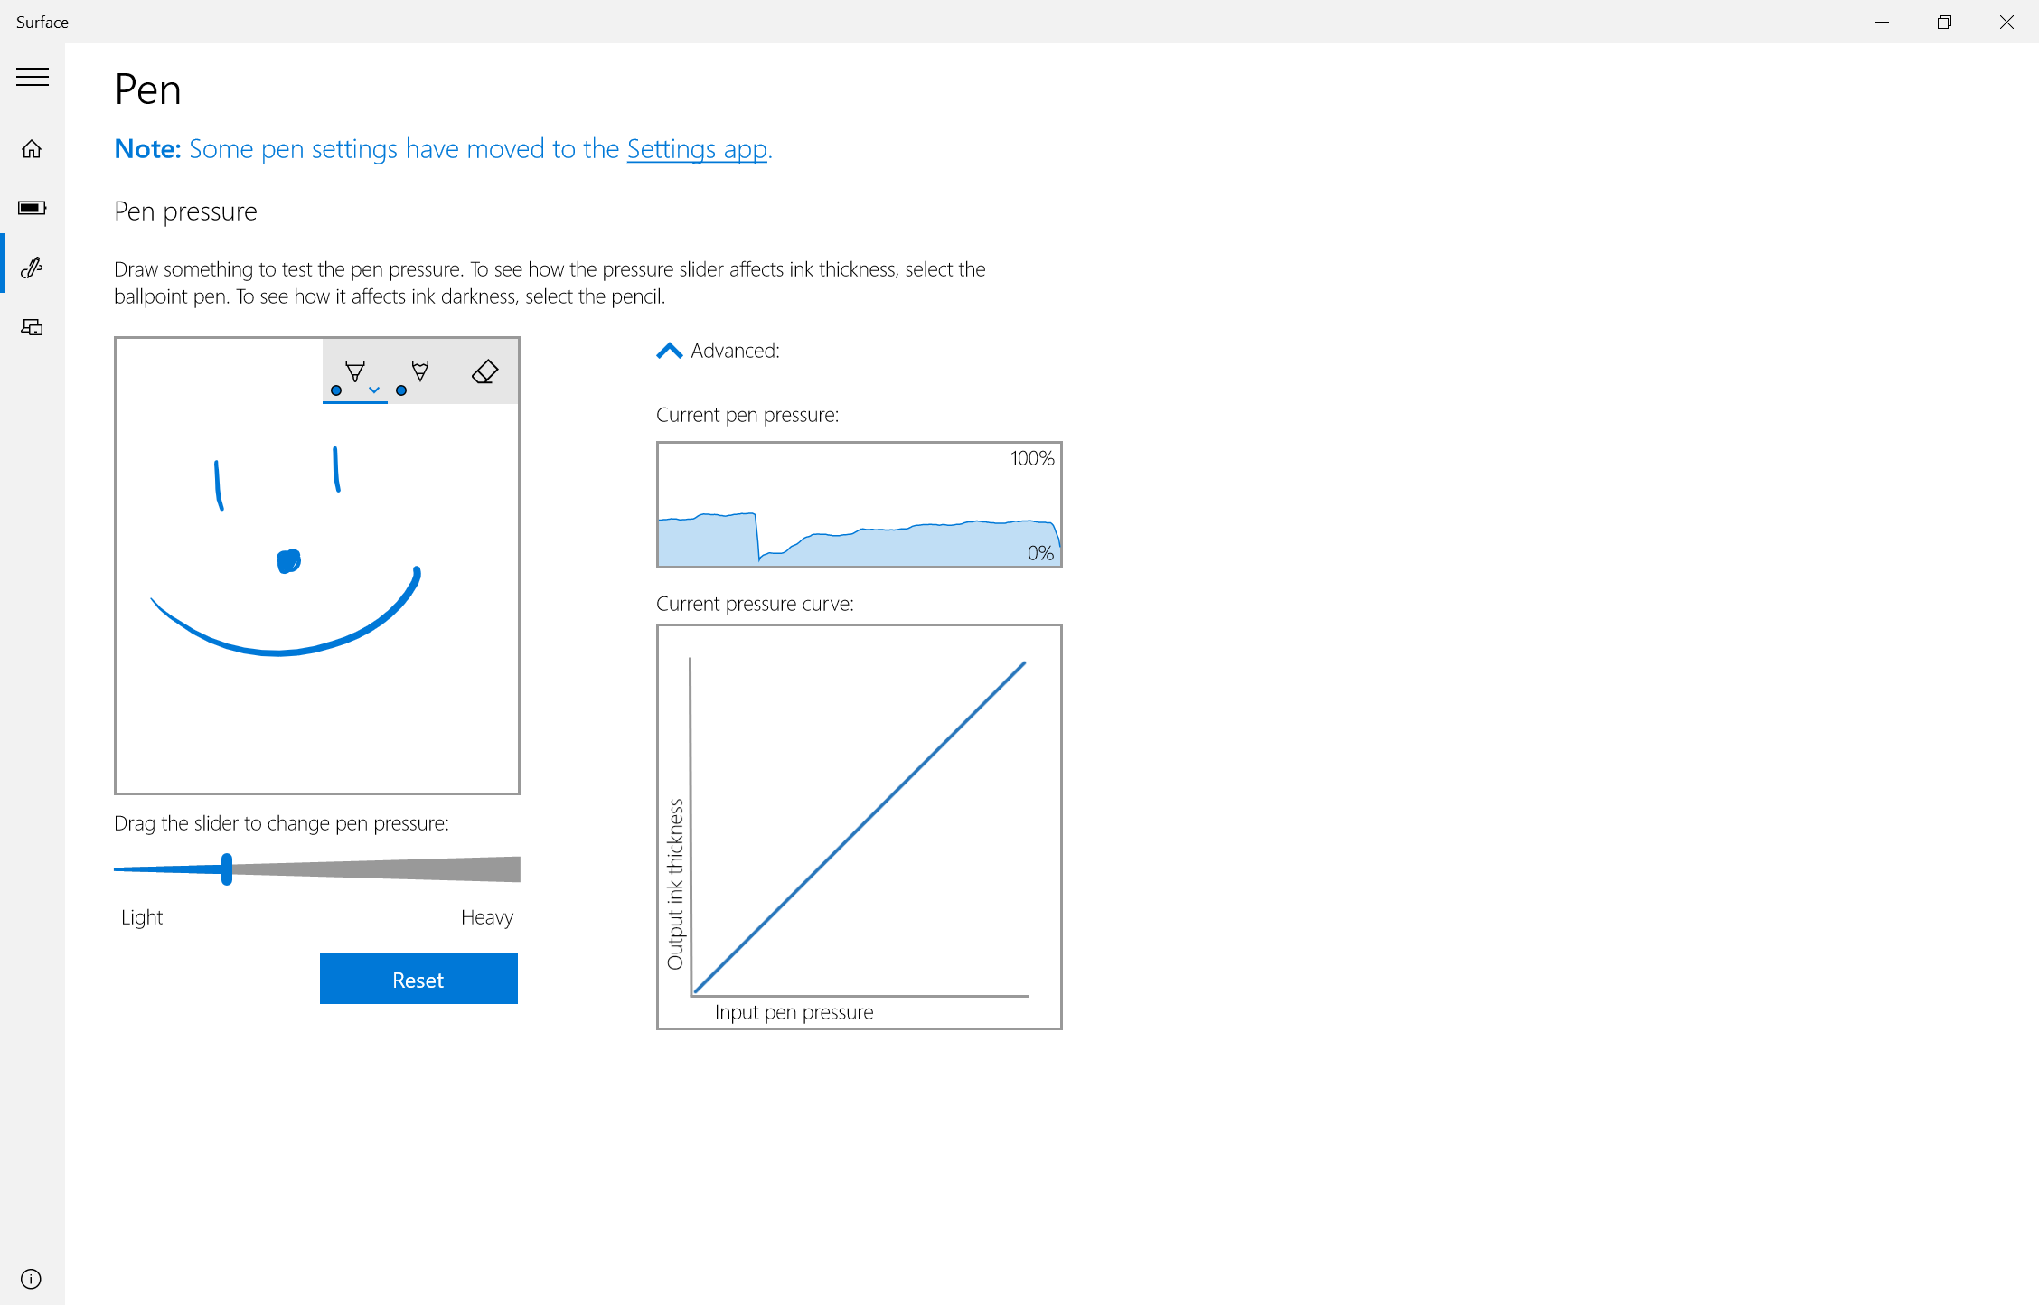Image resolution: width=2039 pixels, height=1305 pixels.
Task: Collapse the Advanced section chevron
Action: 669,351
